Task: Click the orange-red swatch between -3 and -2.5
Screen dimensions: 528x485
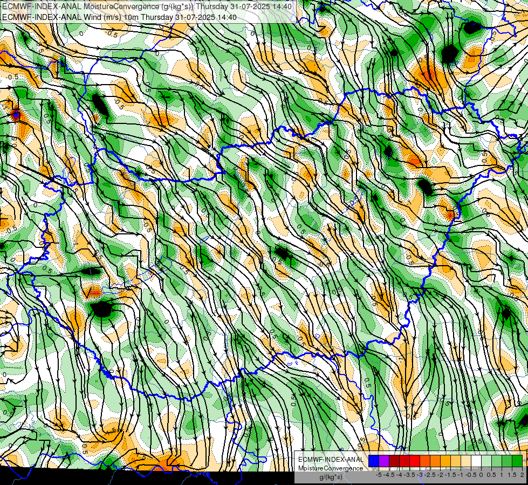Action: [425, 461]
